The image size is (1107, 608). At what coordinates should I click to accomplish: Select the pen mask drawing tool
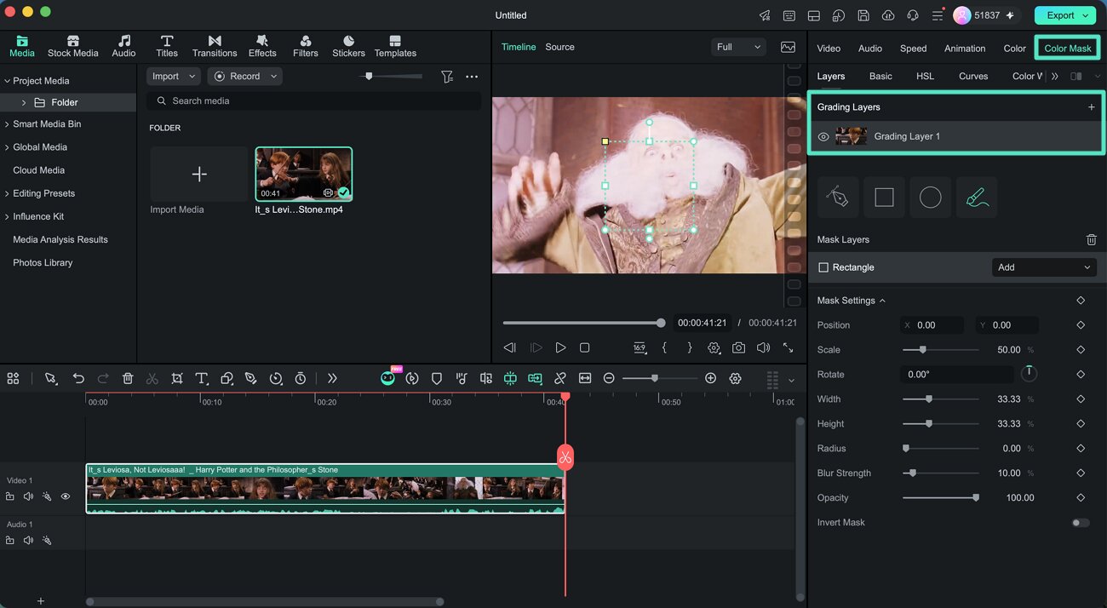click(x=838, y=198)
